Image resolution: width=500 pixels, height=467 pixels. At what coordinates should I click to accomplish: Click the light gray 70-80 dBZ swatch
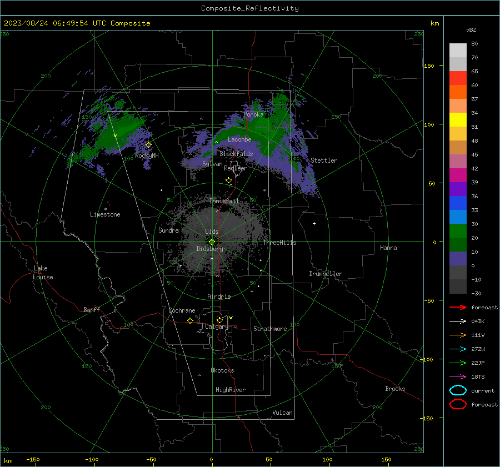tap(458, 51)
